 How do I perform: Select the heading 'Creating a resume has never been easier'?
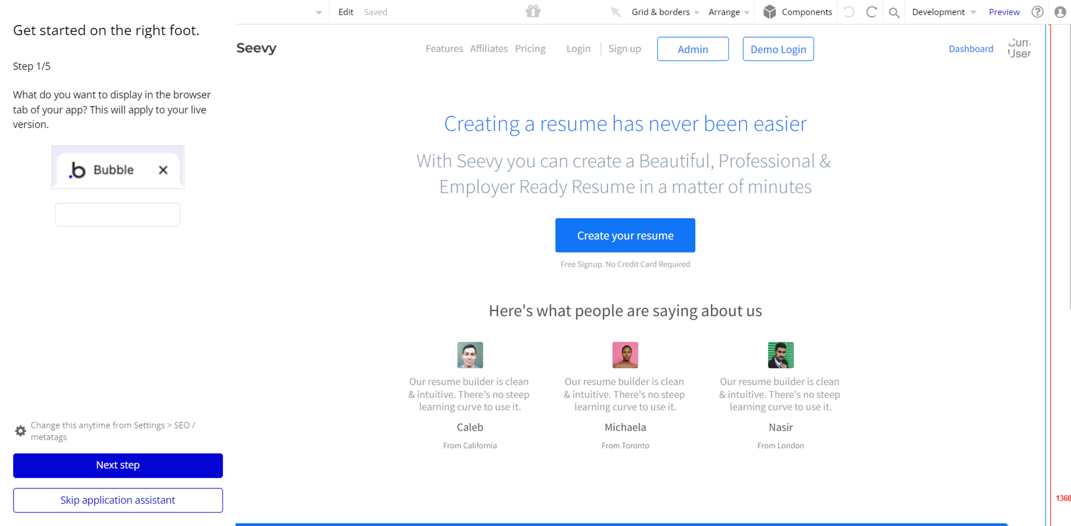[x=625, y=124]
